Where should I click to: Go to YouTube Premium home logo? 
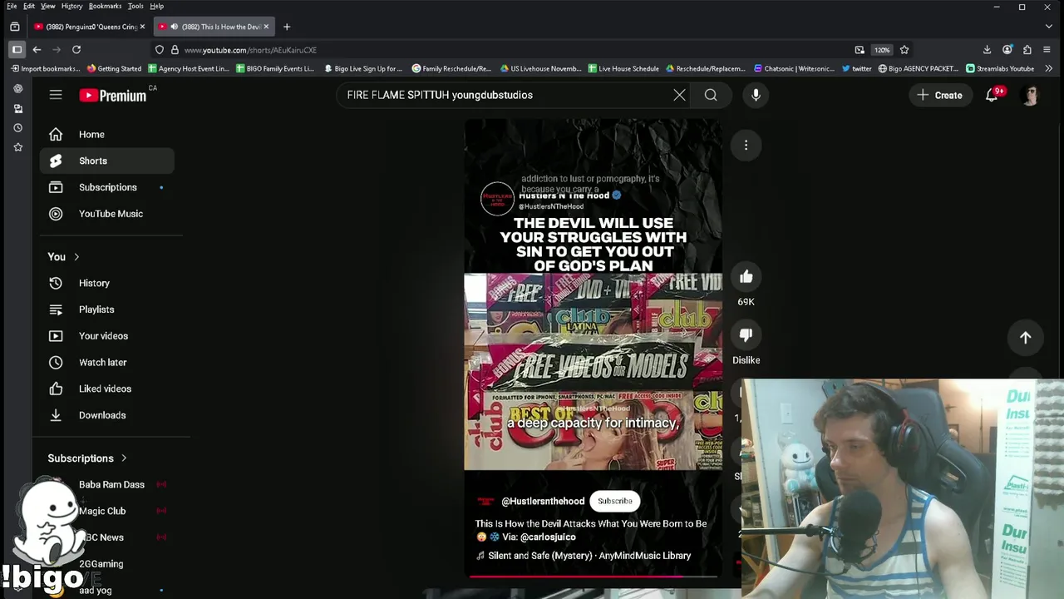point(113,96)
